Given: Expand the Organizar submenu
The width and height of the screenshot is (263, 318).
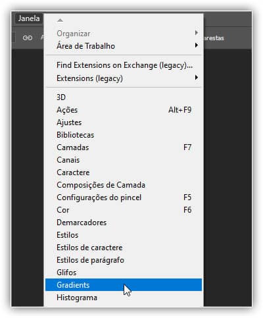Looking at the screenshot, I should 124,34.
